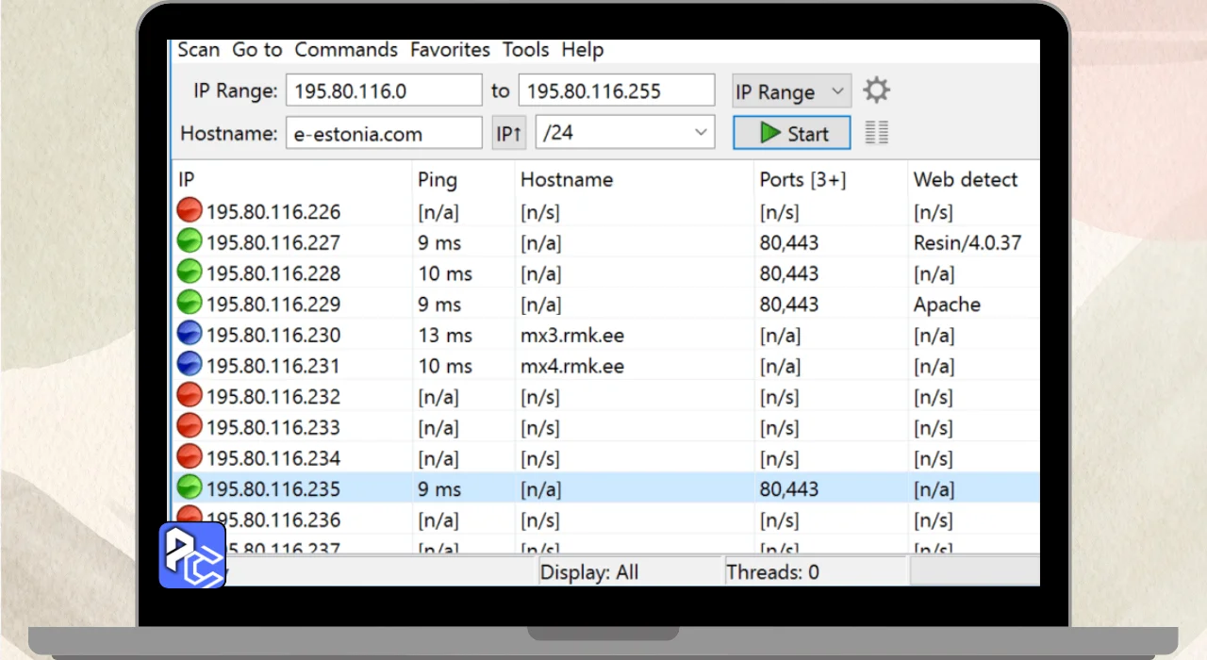
Task: Expand the IP Range feeder dropdown
Action: tap(791, 91)
